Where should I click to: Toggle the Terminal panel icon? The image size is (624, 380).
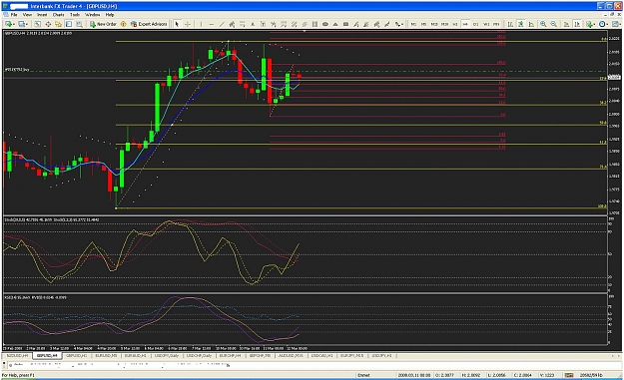point(69,24)
